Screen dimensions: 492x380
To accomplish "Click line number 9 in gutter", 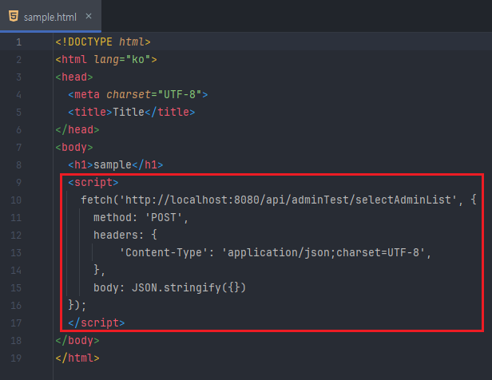I will (19, 183).
